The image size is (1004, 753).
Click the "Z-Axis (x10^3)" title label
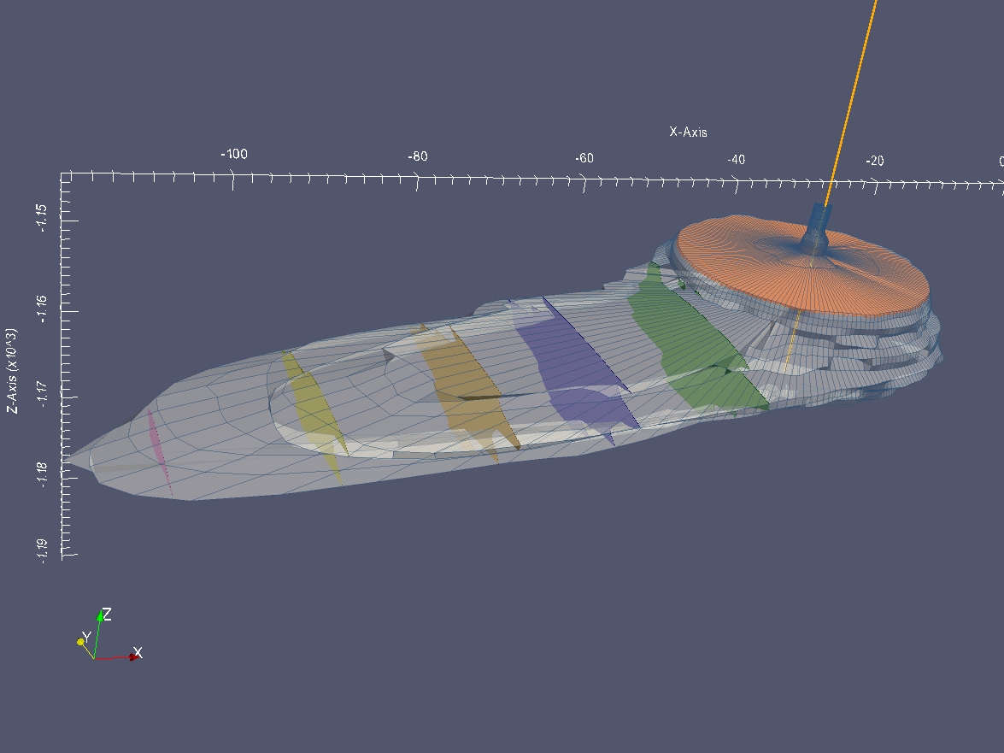click(12, 372)
